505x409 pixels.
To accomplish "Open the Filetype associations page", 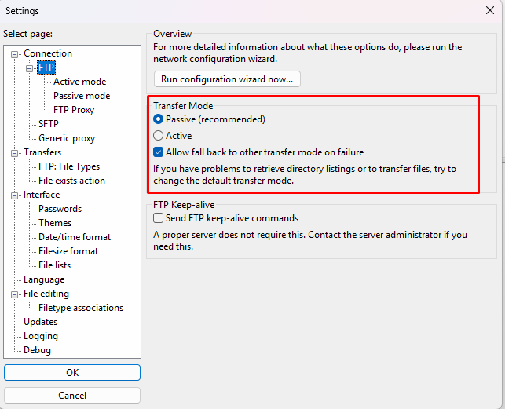I will [x=81, y=308].
